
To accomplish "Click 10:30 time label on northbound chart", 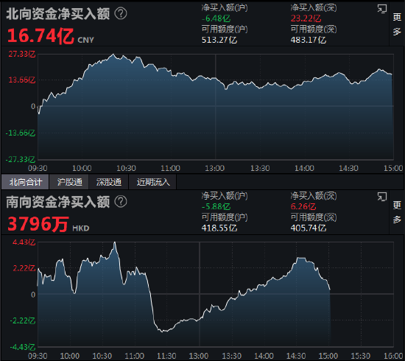I will [126, 169].
